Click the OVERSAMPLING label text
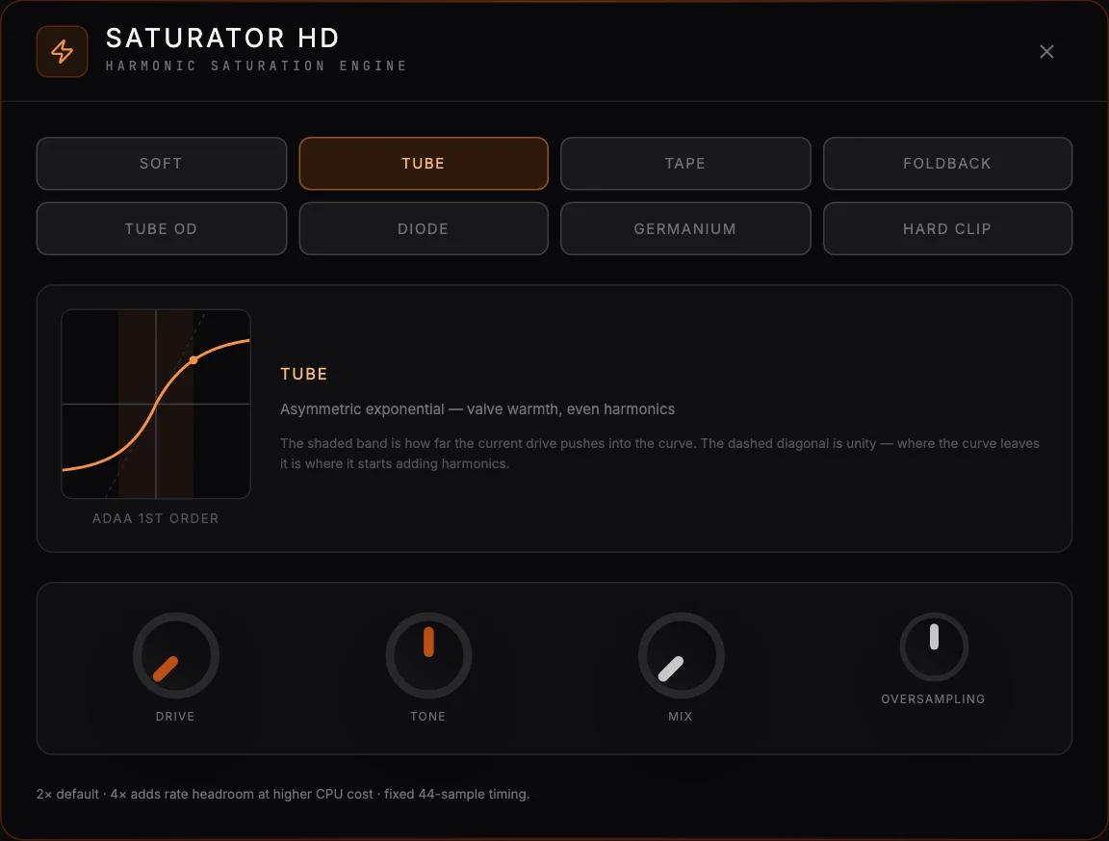Screen dimensions: 1109x841 [x=933, y=698]
